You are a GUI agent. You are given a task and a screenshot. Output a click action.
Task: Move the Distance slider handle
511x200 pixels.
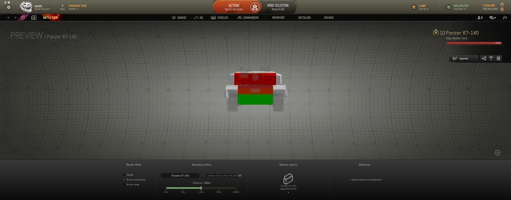201,188
